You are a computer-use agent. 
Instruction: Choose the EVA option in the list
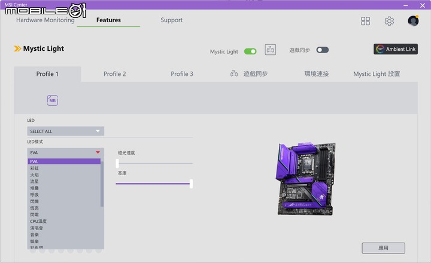[64, 161]
